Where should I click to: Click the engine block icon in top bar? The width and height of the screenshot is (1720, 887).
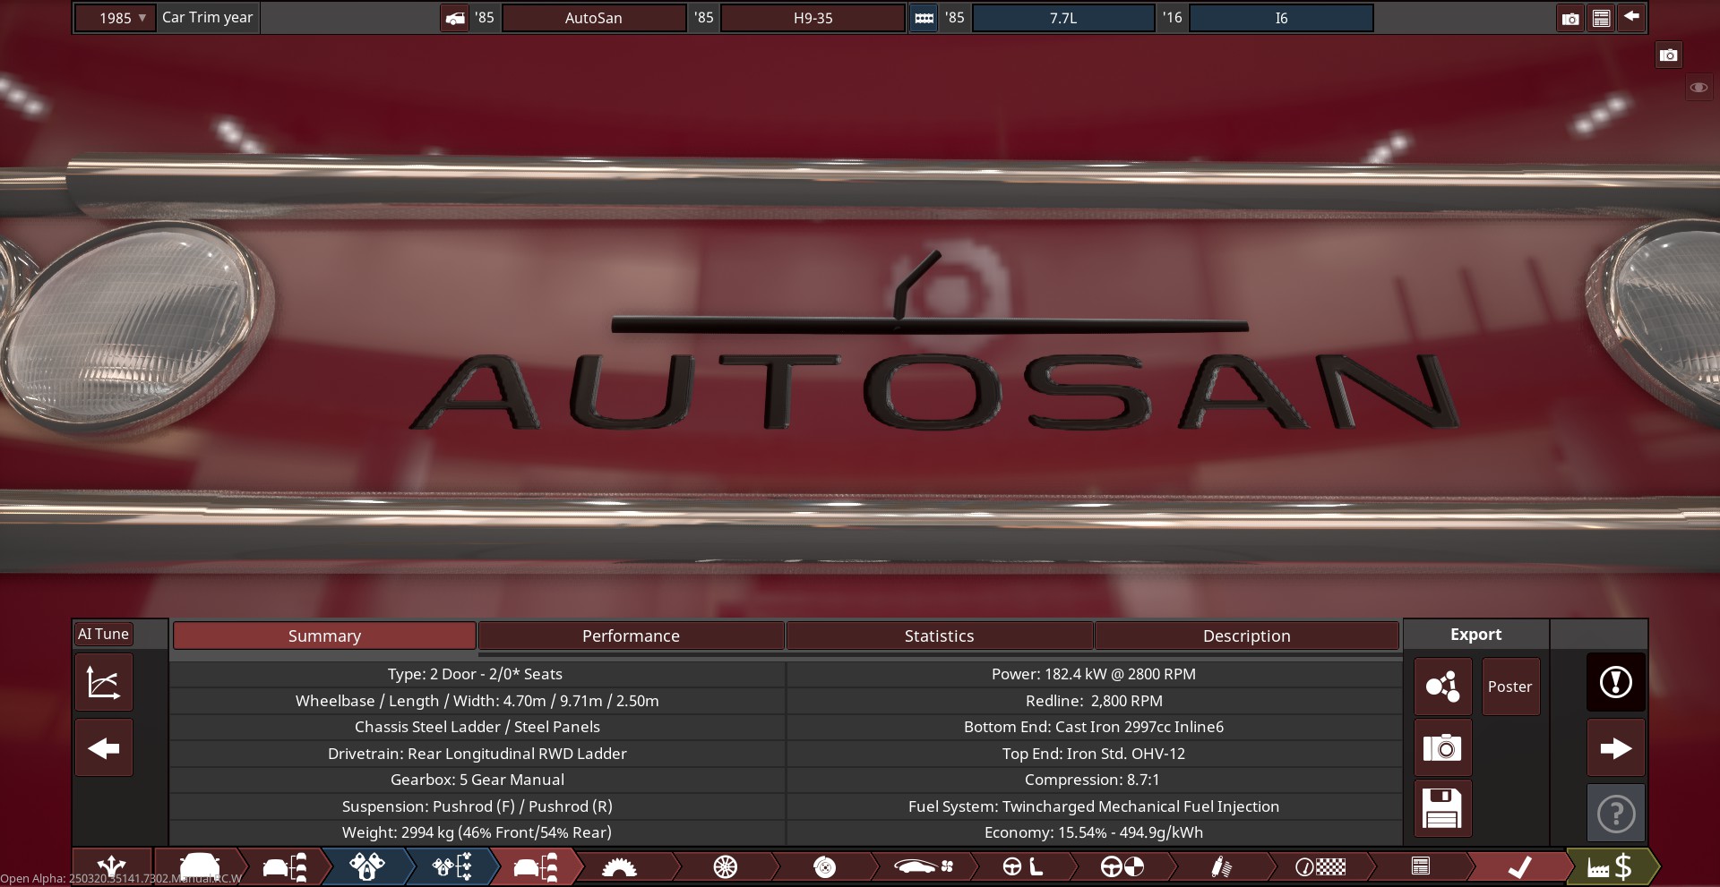[x=924, y=18]
